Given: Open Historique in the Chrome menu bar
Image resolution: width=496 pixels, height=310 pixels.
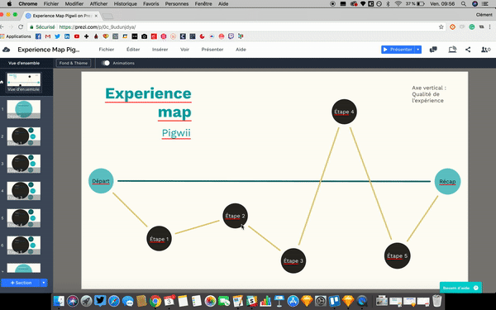Looking at the screenshot, I should tap(126, 4).
